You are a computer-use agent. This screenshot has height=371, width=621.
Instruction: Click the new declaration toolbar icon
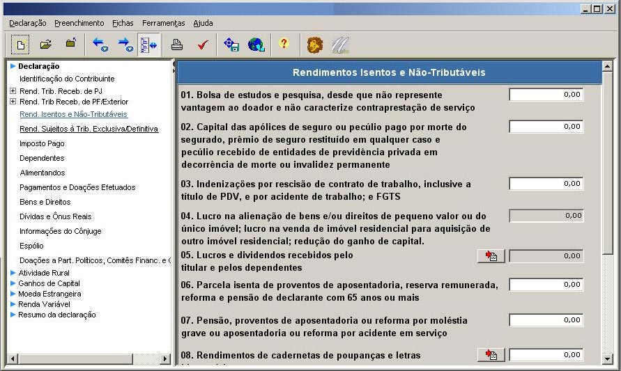tap(20, 45)
